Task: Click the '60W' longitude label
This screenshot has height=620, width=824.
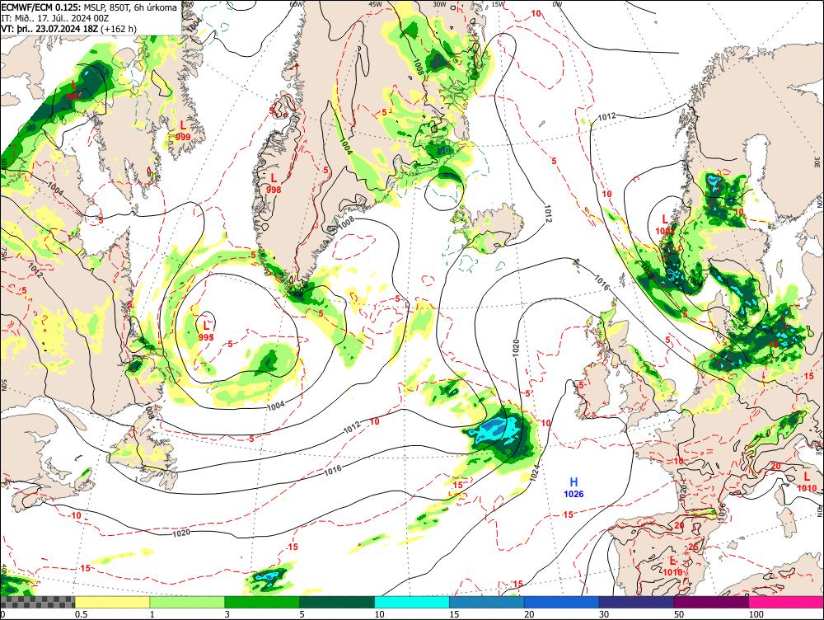Action: [297, 3]
